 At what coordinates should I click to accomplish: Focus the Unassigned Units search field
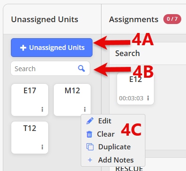50,68
